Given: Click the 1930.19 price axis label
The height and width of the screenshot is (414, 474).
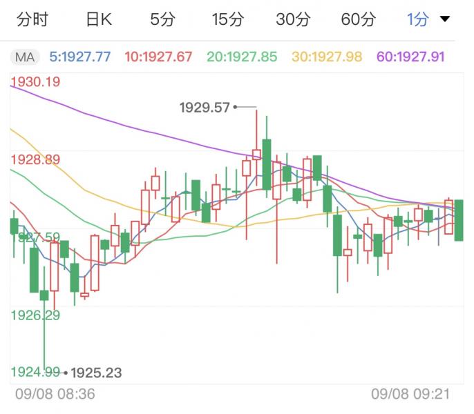Looking at the screenshot, I should tap(35, 82).
